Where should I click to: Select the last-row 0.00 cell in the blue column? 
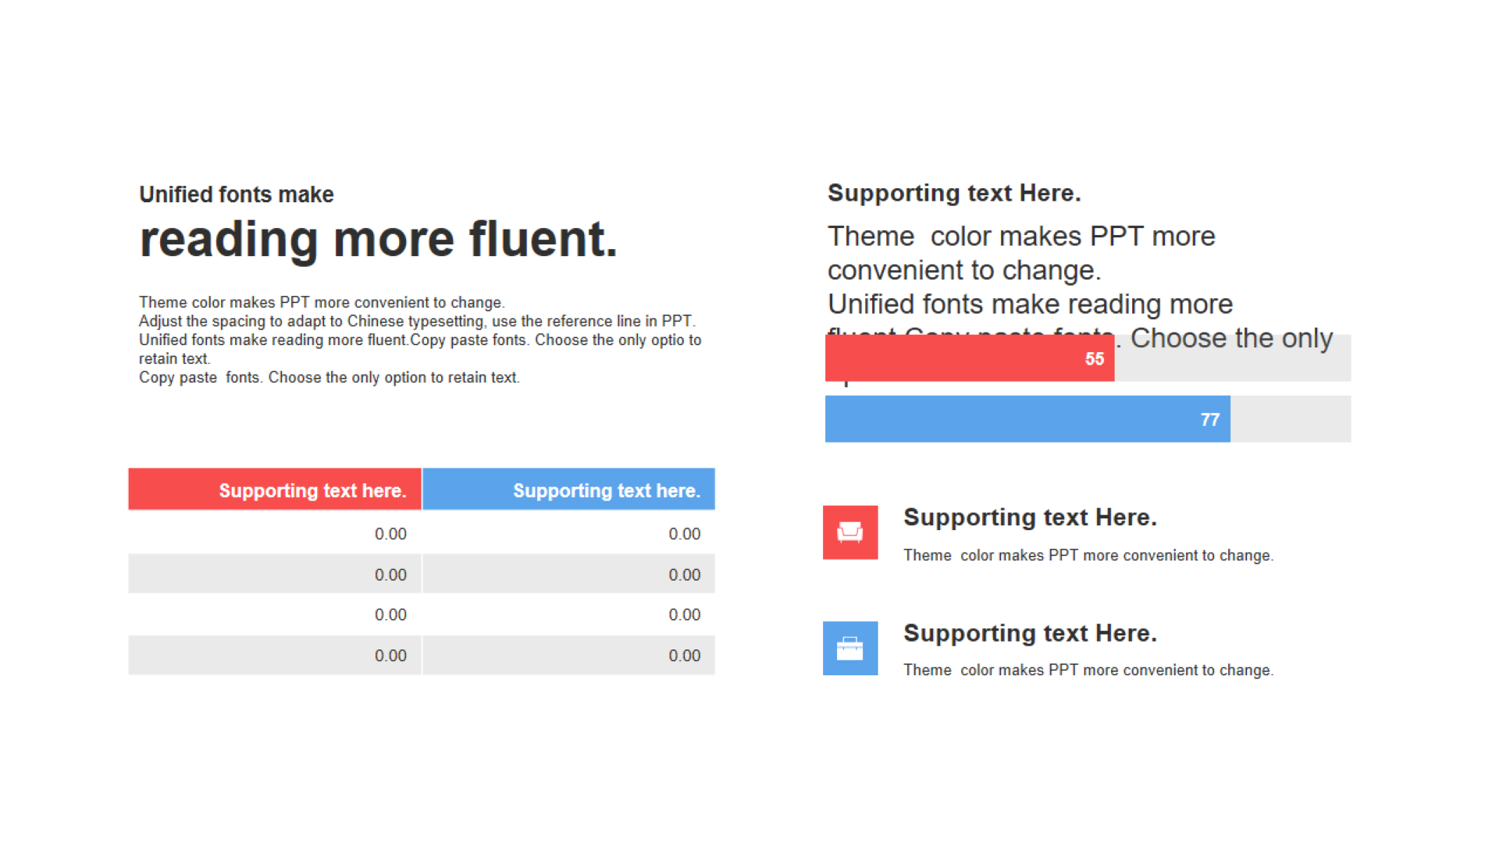568,656
